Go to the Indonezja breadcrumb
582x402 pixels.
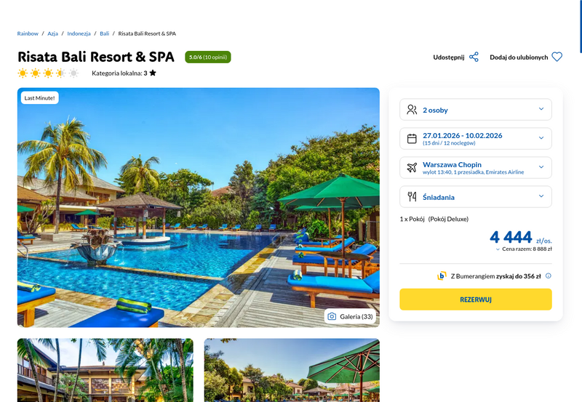coord(79,33)
